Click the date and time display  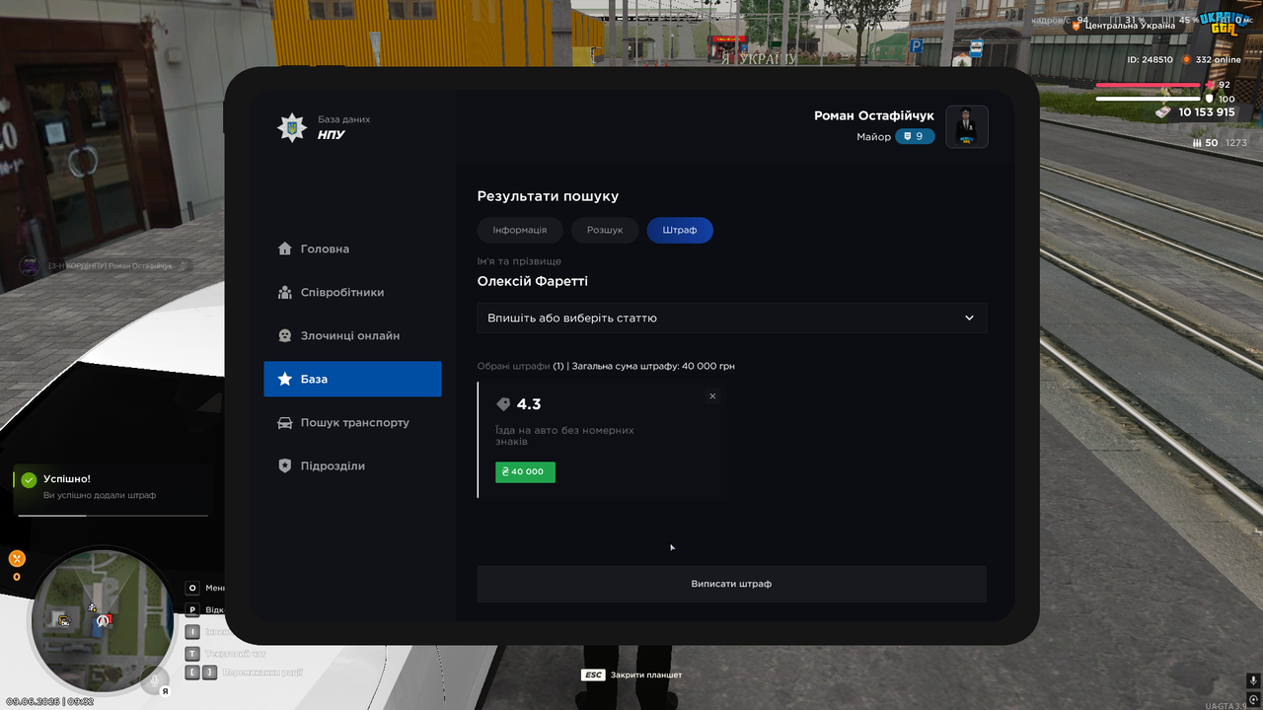tap(49, 702)
